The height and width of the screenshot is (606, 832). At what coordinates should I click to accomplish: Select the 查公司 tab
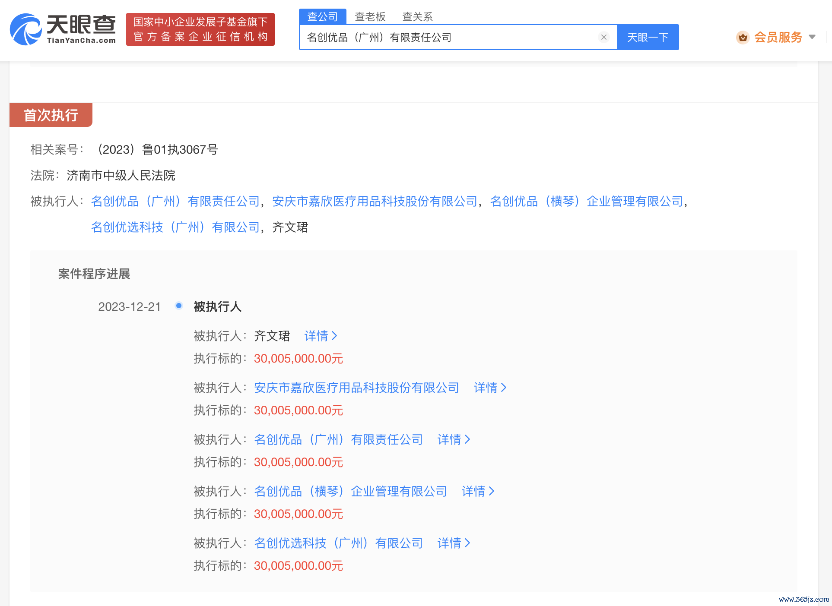click(x=322, y=17)
